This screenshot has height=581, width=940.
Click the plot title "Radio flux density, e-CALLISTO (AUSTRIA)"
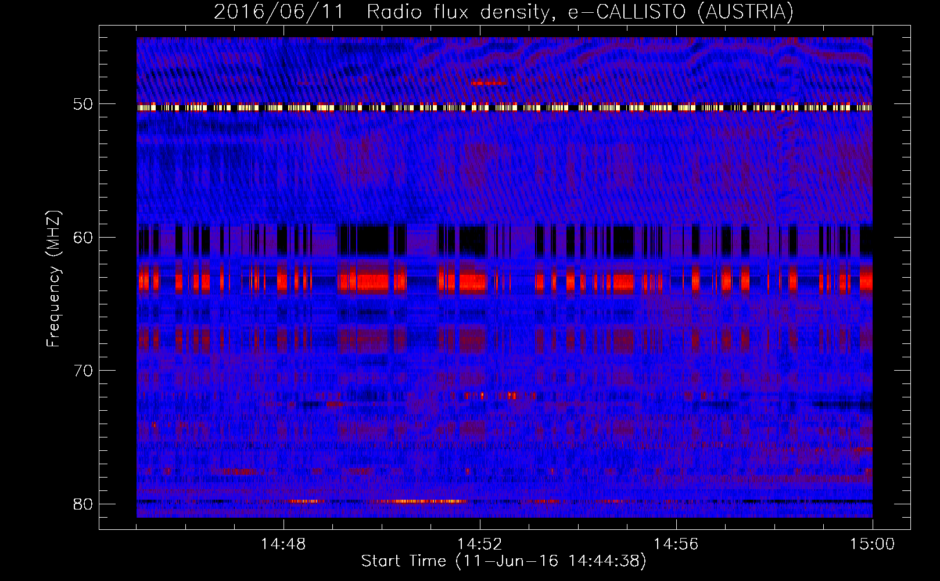tap(580, 12)
